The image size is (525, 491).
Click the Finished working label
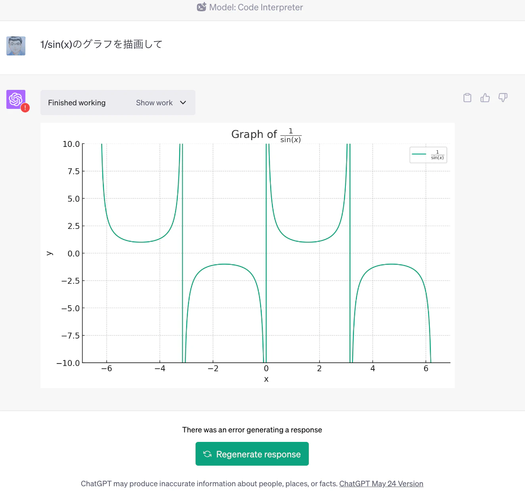(x=77, y=103)
